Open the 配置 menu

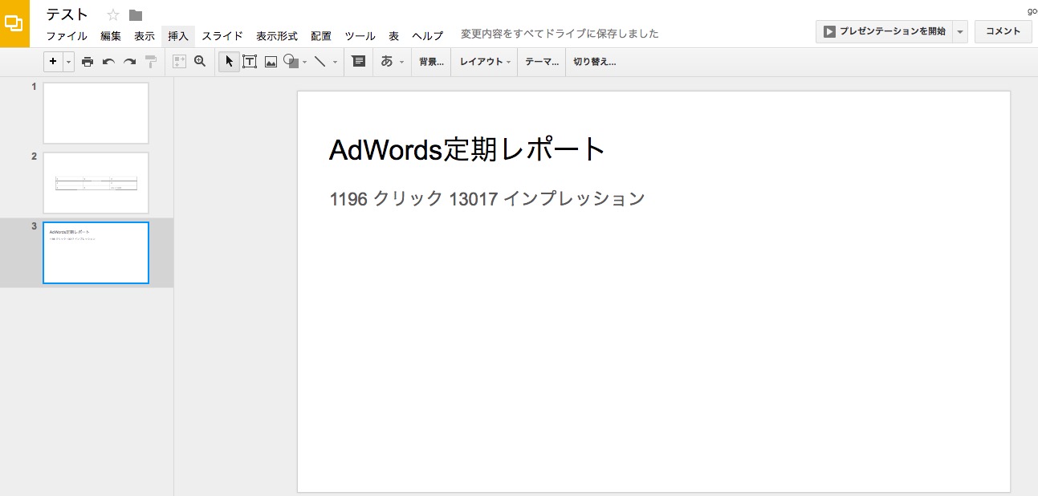pyautogui.click(x=321, y=36)
